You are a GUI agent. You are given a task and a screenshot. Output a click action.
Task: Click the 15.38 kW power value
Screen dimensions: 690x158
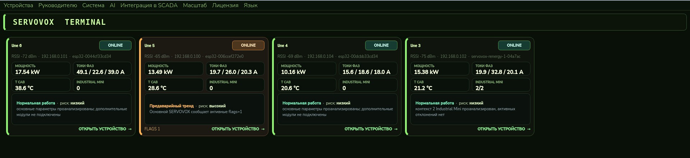pos(426,72)
